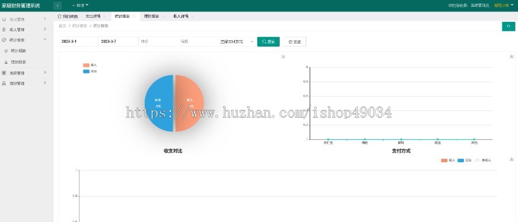Switch to the 我的桌面 home tab

tap(68, 16)
